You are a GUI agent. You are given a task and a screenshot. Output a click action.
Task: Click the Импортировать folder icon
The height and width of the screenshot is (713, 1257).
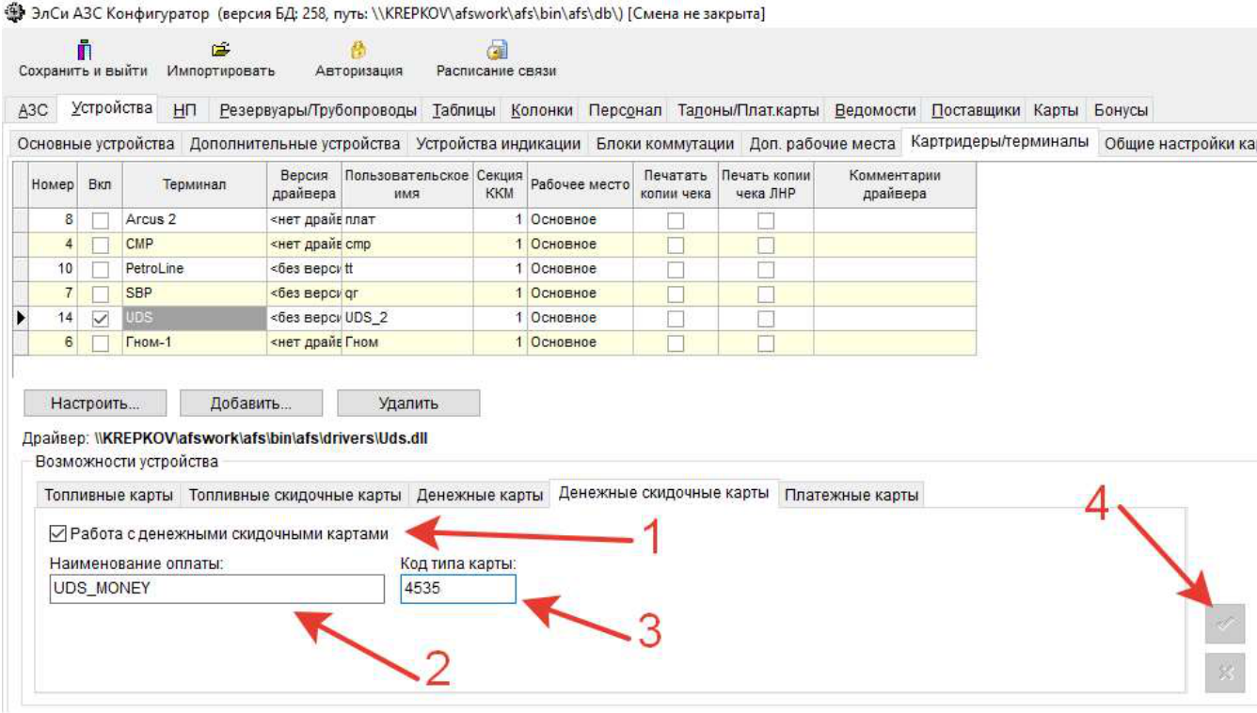pos(220,49)
